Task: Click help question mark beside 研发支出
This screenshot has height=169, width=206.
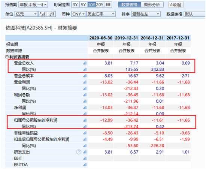Action: (79, 152)
